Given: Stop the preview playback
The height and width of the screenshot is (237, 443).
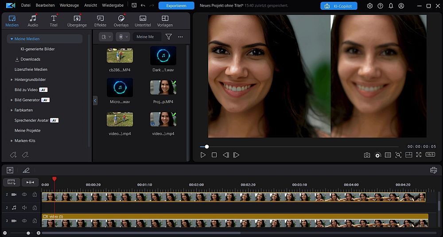Looking at the screenshot, I should pos(214,155).
